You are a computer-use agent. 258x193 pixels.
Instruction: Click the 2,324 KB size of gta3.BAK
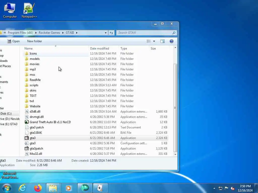tap(162, 133)
